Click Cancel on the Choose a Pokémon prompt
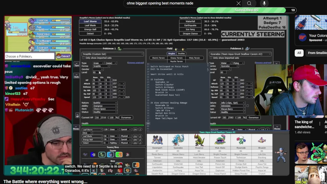The image size is (327, 184). click(x=64, y=56)
